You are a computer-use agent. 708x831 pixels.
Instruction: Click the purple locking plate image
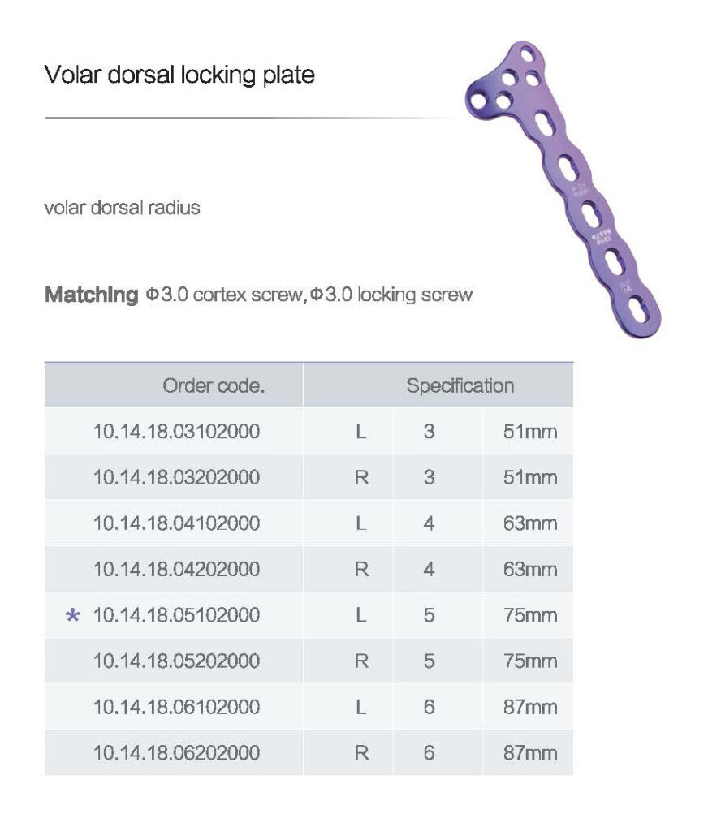click(563, 188)
